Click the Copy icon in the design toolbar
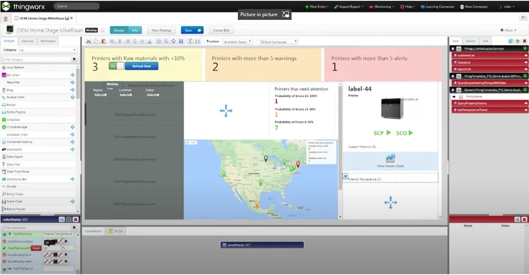529x275 pixels. coord(96,41)
